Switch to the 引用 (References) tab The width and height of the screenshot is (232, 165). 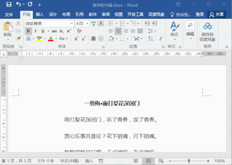(x=79, y=14)
